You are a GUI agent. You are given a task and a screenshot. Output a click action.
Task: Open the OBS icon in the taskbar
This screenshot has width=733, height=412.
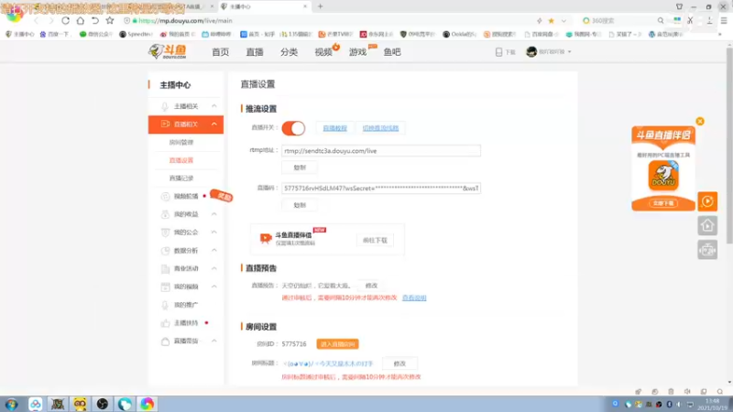[103, 404]
